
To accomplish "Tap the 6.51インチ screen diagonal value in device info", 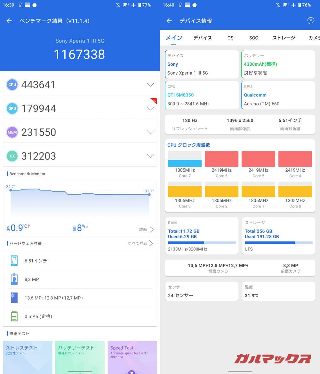I will coord(290,120).
